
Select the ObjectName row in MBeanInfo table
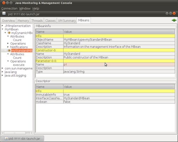click(x=105, y=39)
